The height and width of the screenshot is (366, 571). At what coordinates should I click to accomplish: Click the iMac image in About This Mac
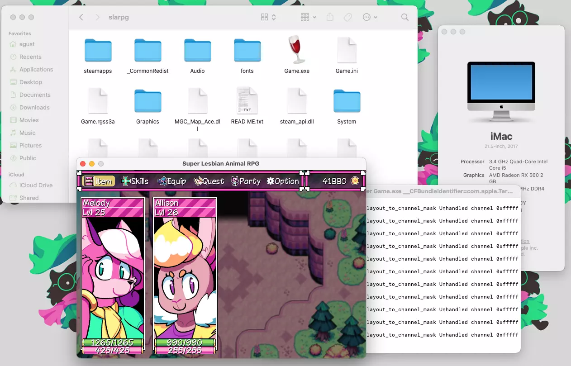(501, 92)
